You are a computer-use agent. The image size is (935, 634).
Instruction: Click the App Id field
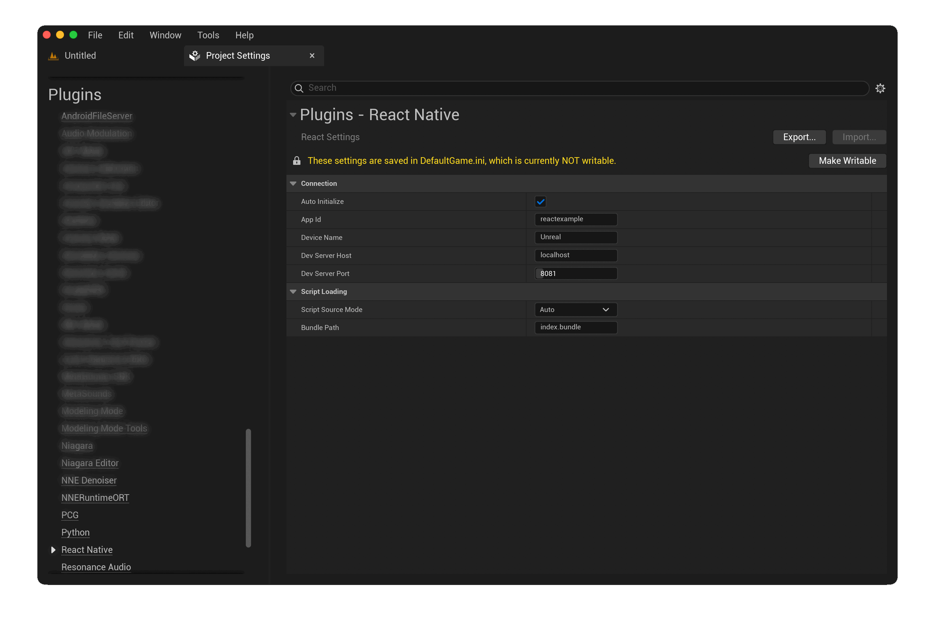coord(576,219)
